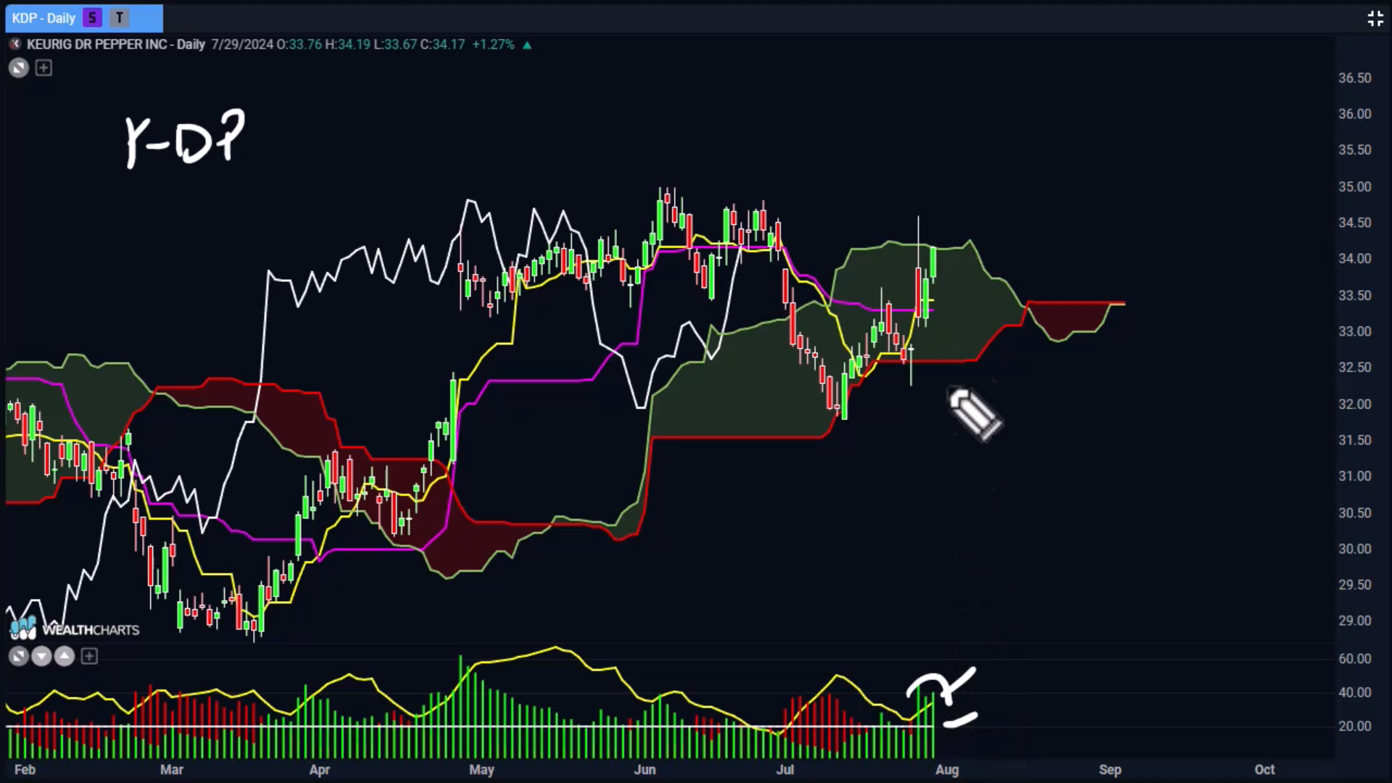Click 35.00 on the price axis
The height and width of the screenshot is (783, 1392).
[x=1354, y=187]
